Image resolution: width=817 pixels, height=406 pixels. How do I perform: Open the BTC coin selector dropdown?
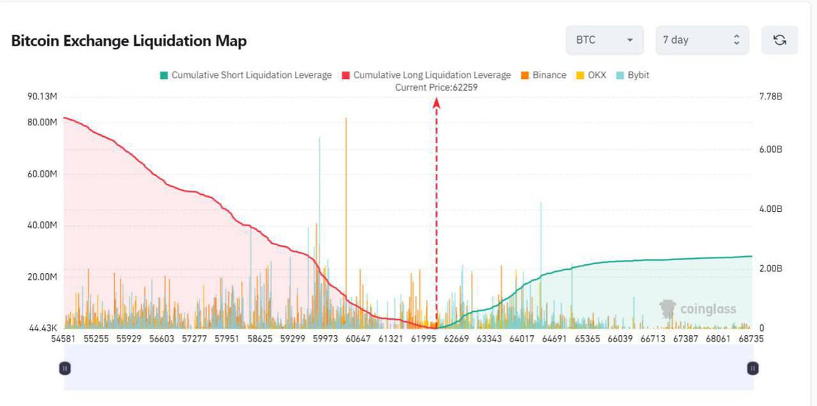(x=603, y=40)
